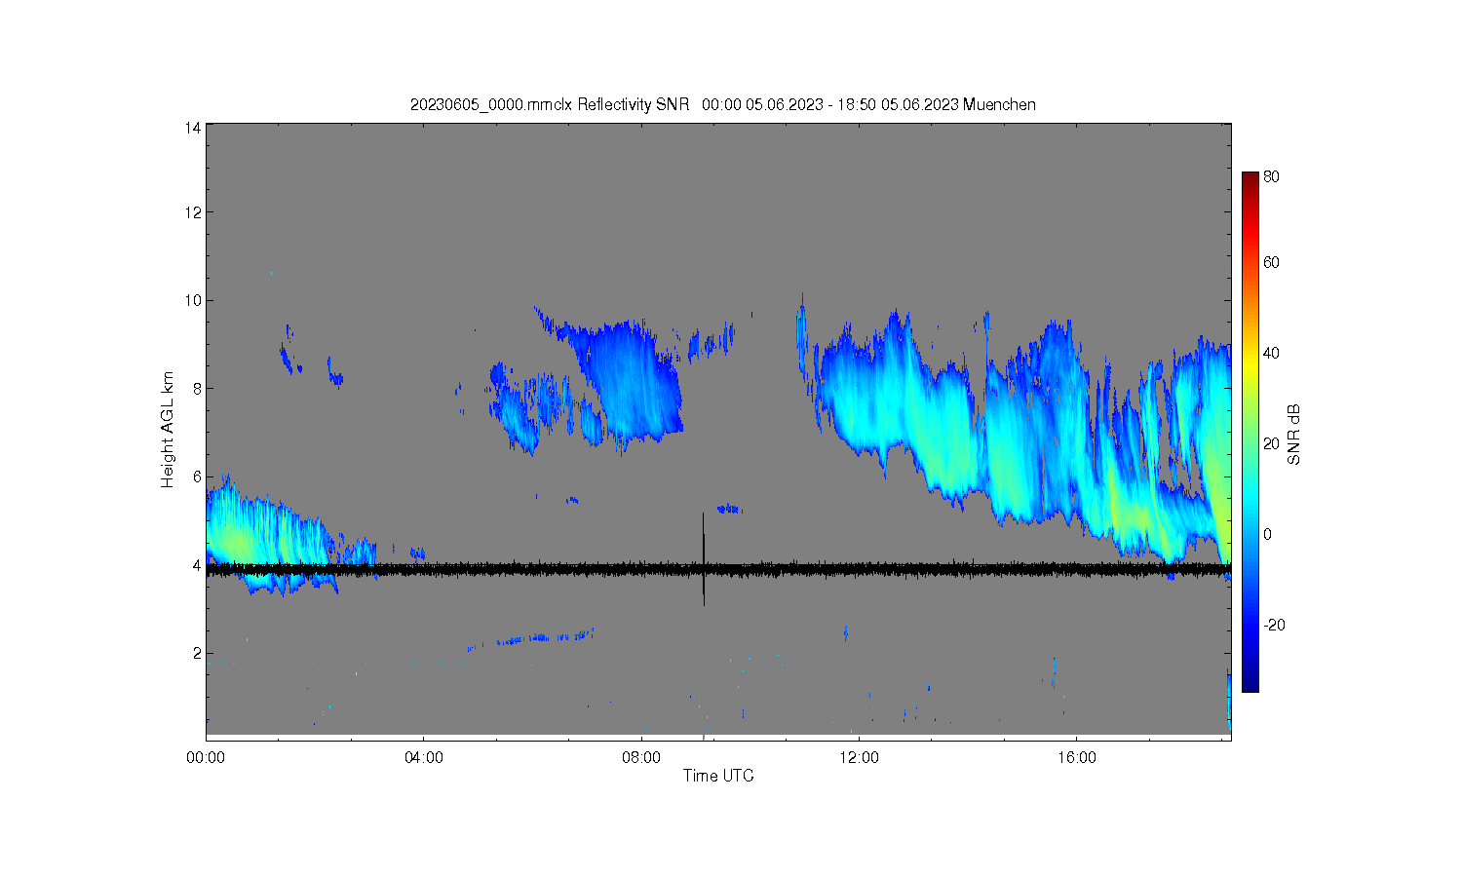Click the height tick label 10
This screenshot has width=1462, height=877.
193,300
